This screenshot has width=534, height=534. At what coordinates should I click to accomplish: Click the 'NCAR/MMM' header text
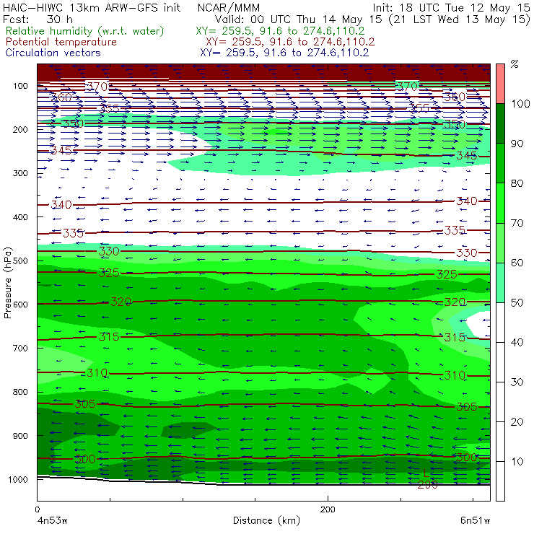(229, 8)
